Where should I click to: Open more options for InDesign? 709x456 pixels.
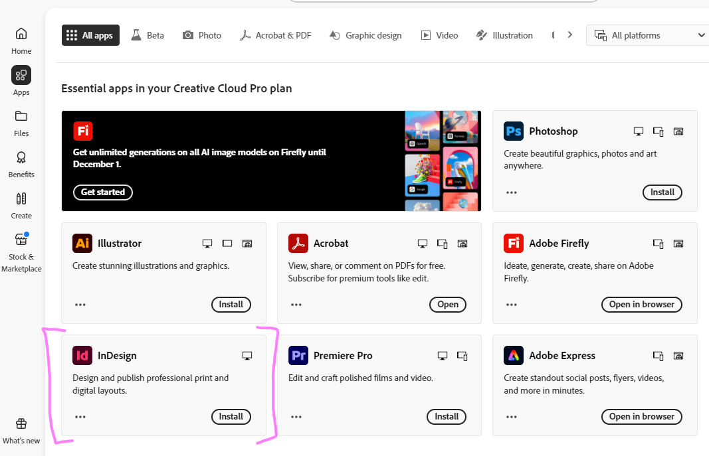(x=80, y=417)
